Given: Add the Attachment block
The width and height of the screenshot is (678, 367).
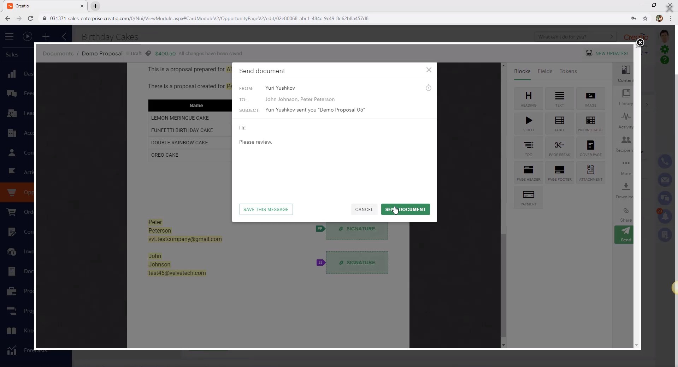Looking at the screenshot, I should [x=590, y=172].
